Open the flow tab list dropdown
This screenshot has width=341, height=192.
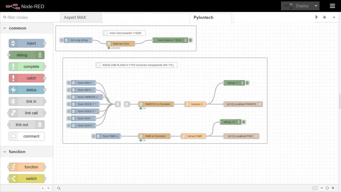(x=334, y=17)
